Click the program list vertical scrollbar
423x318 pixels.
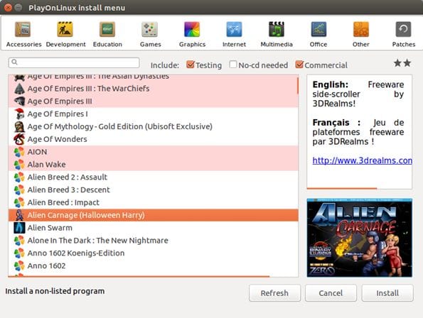pyautogui.click(x=298, y=86)
